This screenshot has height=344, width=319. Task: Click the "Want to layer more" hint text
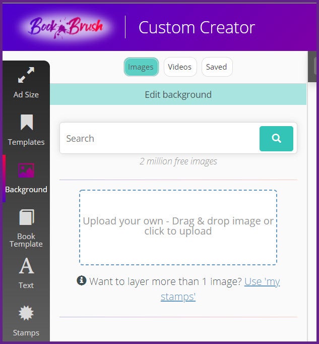[165, 281]
